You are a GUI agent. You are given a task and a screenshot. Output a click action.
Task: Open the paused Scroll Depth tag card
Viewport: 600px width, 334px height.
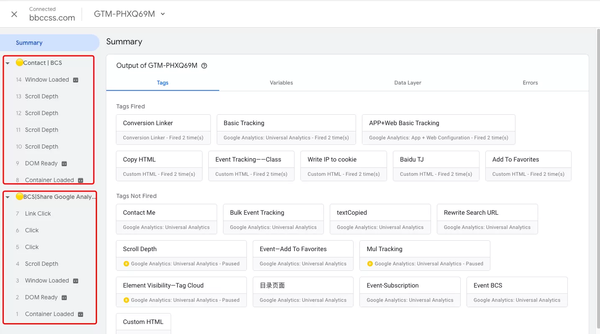[x=181, y=255]
